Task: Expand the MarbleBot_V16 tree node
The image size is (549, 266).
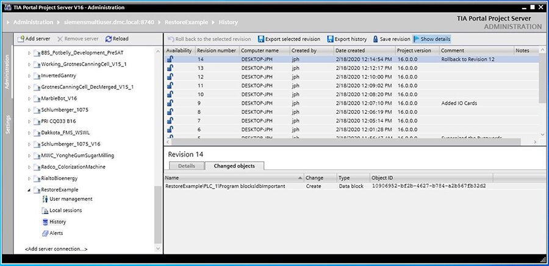Action: coord(29,99)
